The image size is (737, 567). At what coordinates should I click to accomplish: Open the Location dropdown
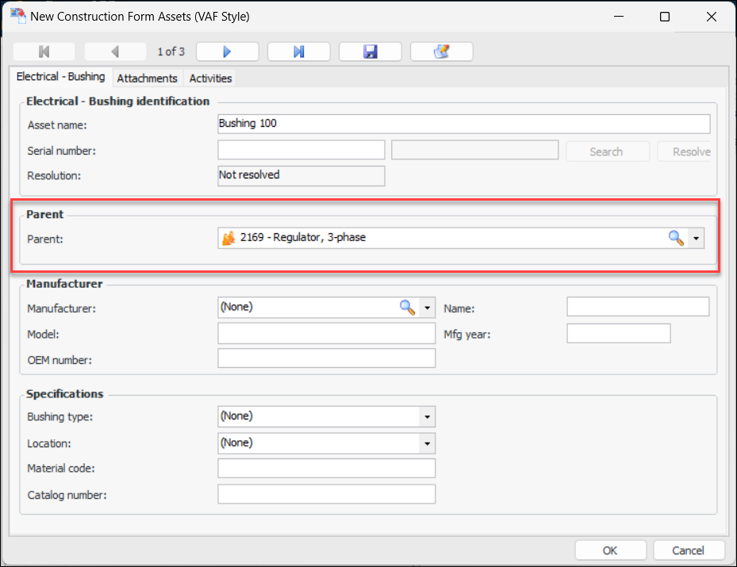click(x=427, y=443)
